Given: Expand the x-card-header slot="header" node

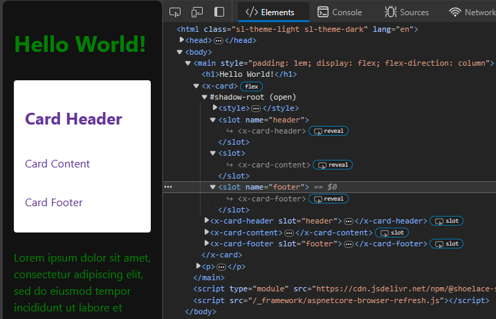Looking at the screenshot, I should point(207,220).
